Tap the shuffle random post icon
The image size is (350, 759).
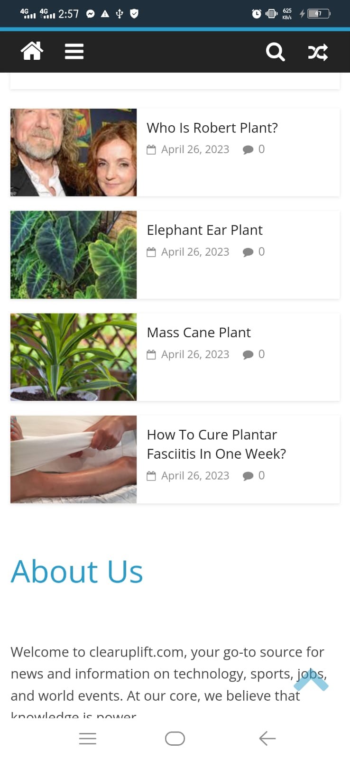(x=318, y=52)
